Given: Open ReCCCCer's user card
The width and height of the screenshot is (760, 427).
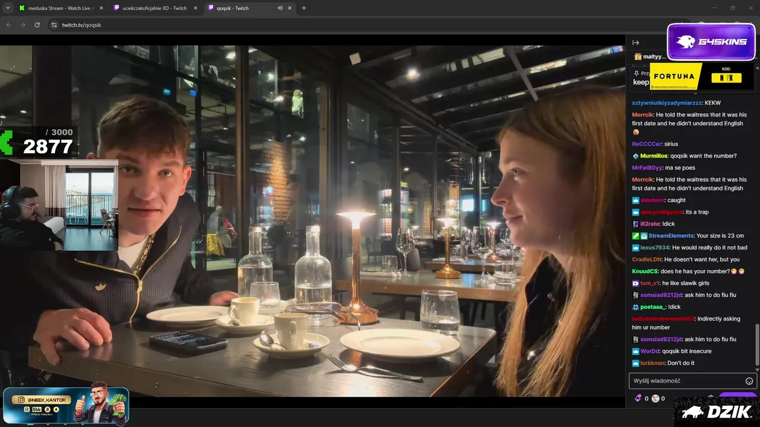Looking at the screenshot, I should pos(647,144).
